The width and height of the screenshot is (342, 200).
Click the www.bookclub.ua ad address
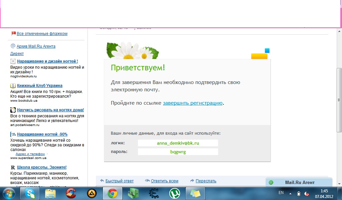pyautogui.click(x=24, y=101)
